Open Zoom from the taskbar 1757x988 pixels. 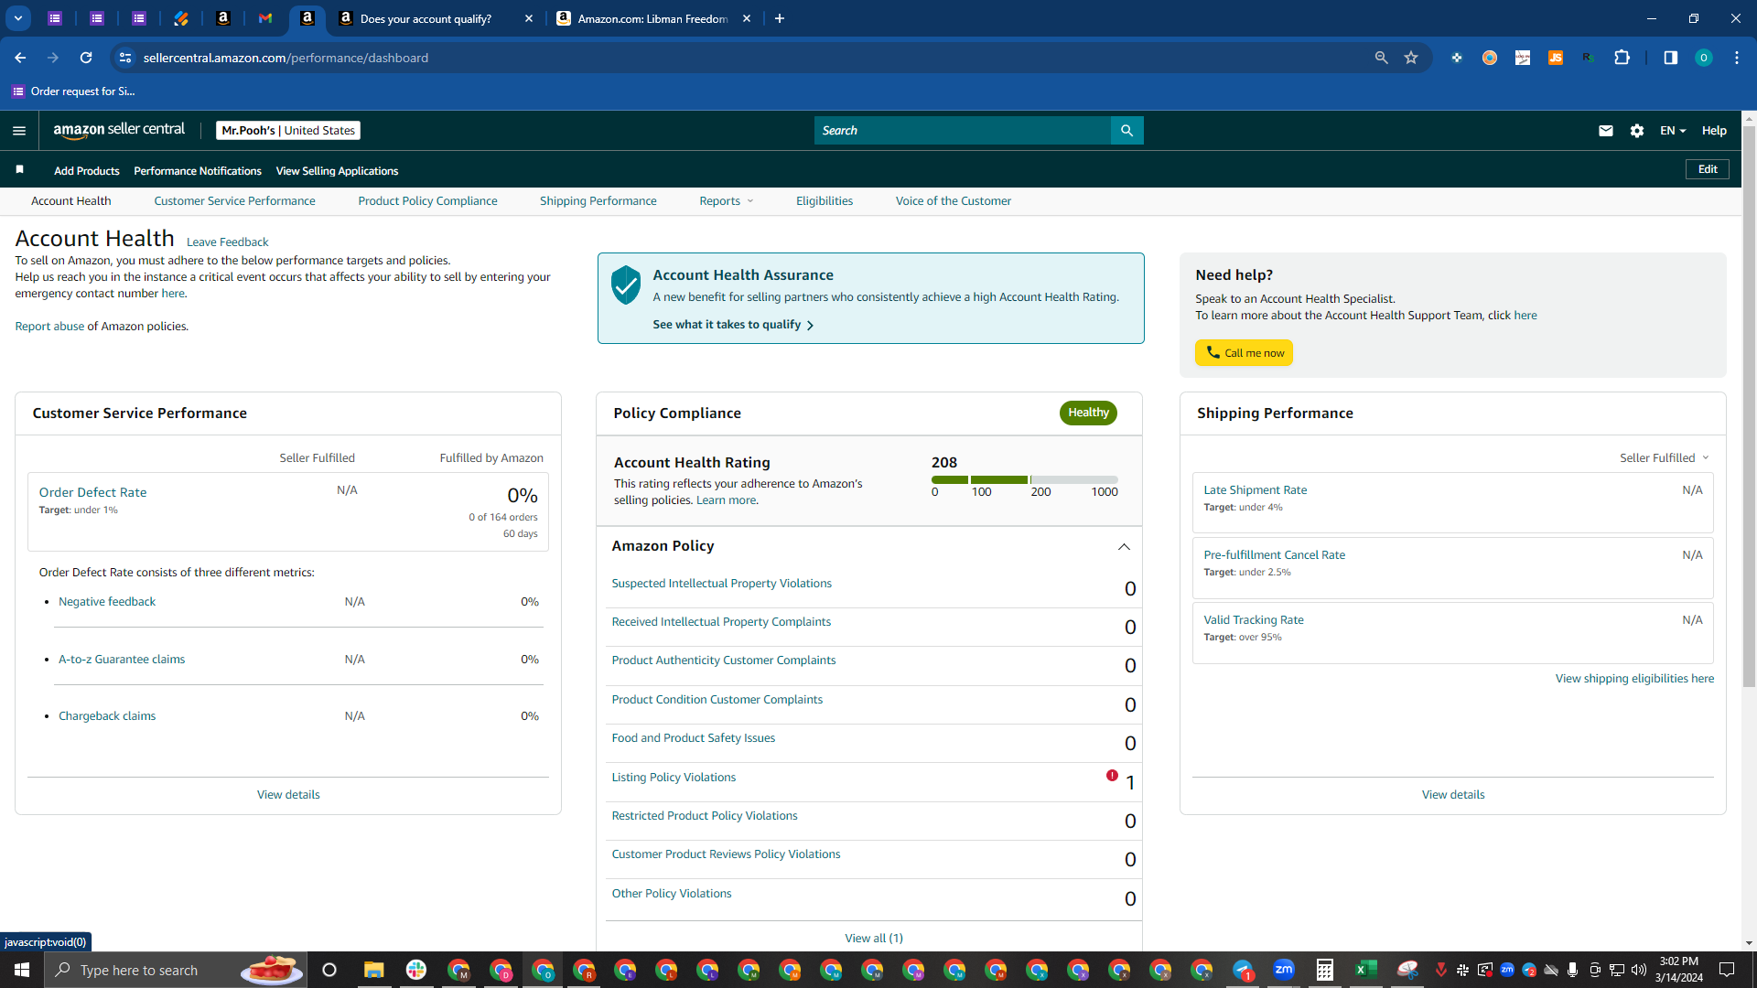1284,970
